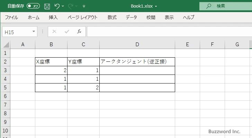Click the 検索 search box

pyautogui.click(x=226, y=6)
